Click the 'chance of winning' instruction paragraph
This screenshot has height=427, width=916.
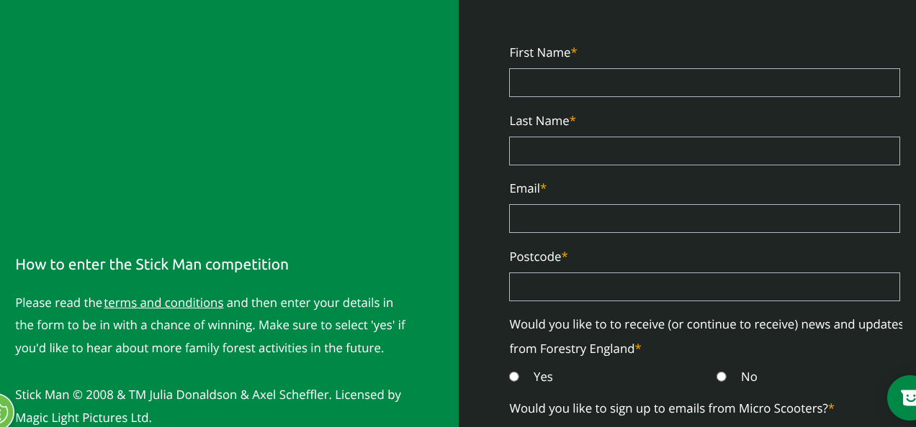pyautogui.click(x=210, y=326)
